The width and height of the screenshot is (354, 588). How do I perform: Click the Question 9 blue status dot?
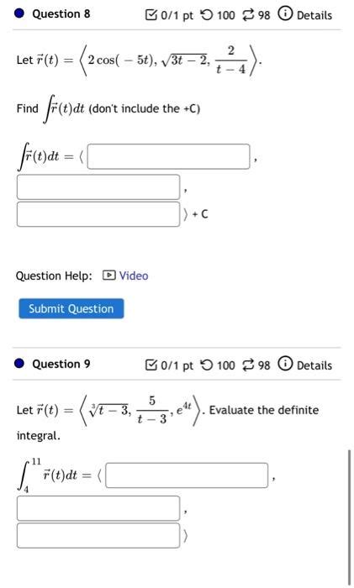(19, 364)
